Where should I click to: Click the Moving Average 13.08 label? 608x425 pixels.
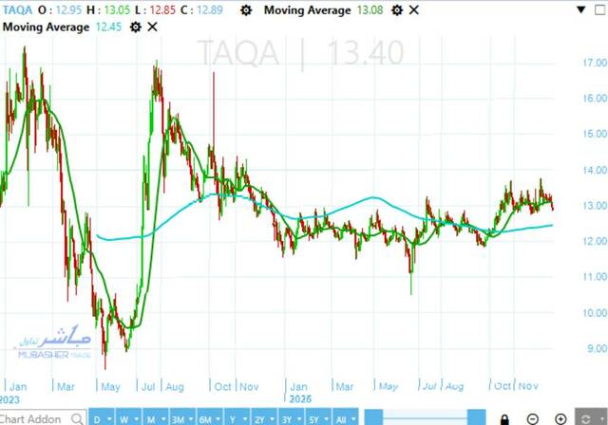tap(308, 10)
